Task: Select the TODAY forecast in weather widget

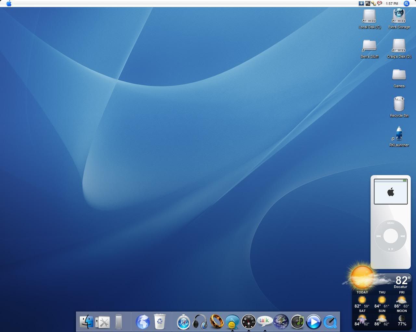Action: point(362,300)
